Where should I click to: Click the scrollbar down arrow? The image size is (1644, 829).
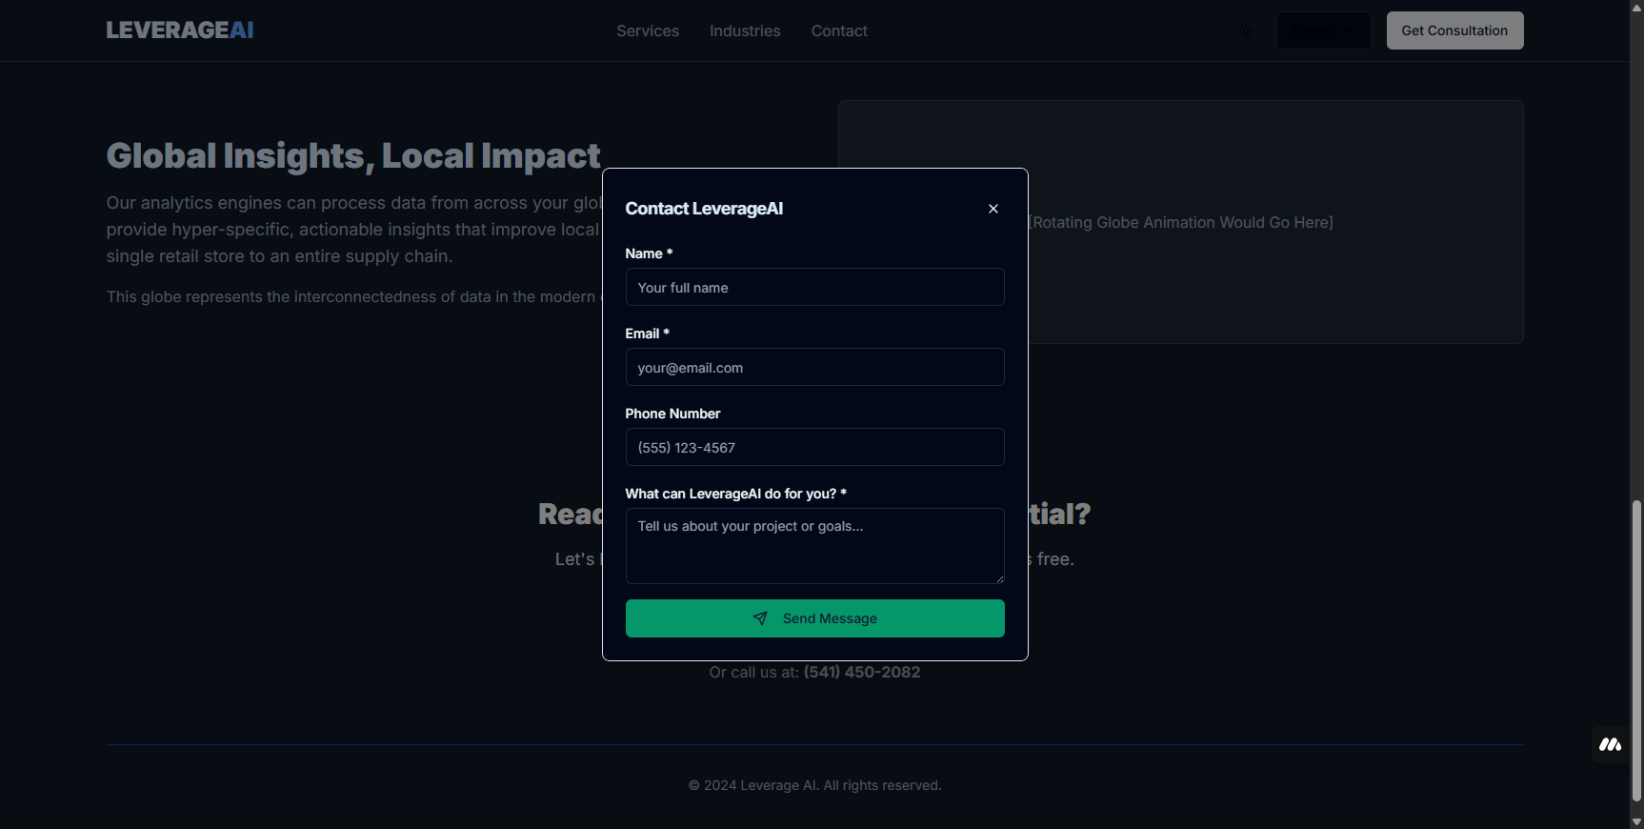(1635, 821)
